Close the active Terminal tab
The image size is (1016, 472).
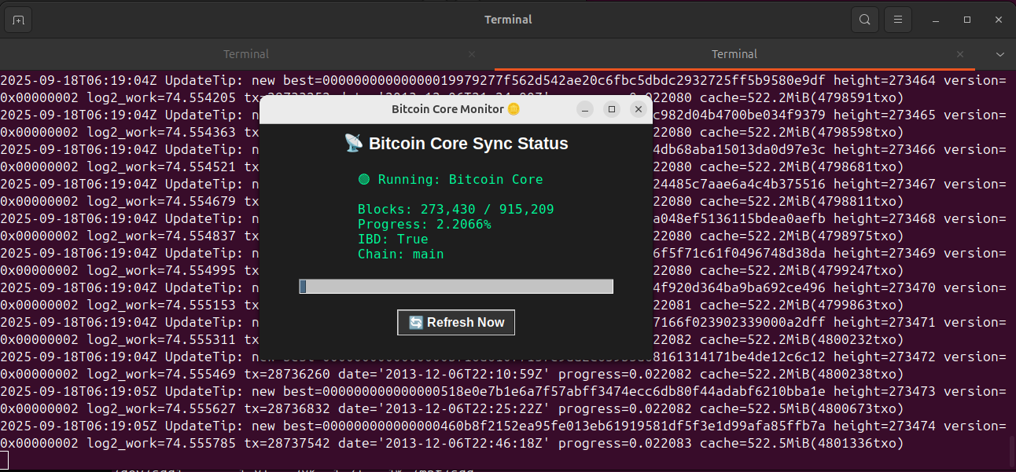pos(959,54)
